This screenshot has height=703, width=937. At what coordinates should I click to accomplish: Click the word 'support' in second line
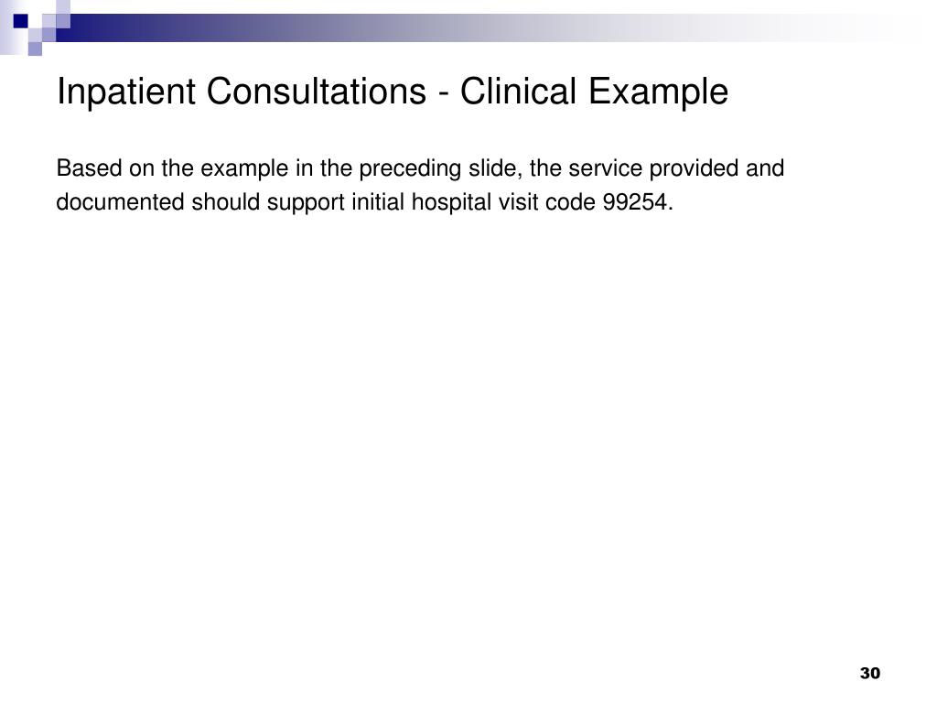pos(306,204)
